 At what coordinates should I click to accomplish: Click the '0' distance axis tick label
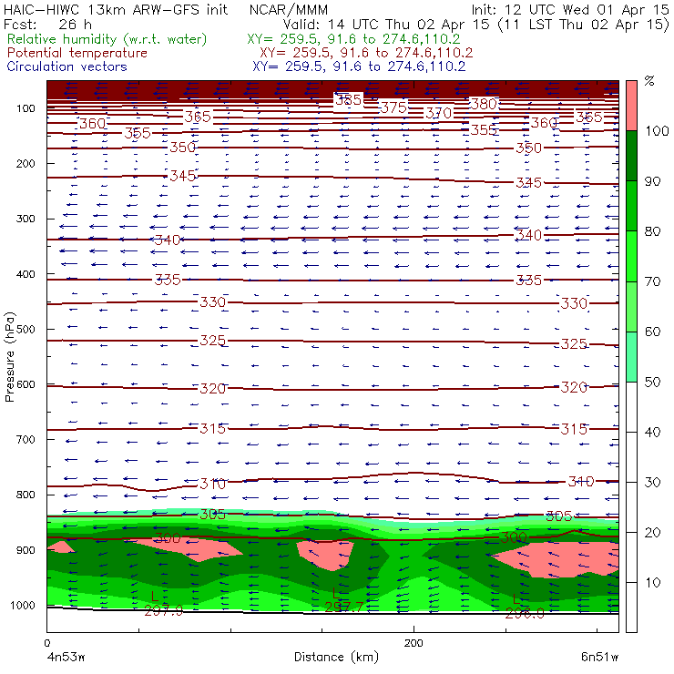click(x=46, y=643)
